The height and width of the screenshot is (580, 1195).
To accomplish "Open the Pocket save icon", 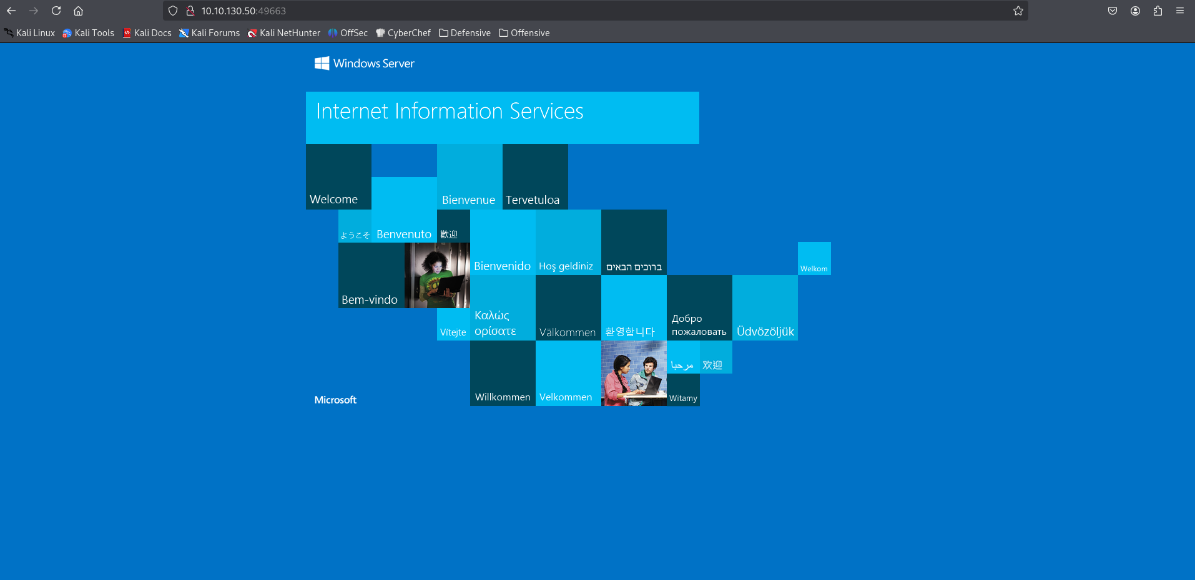I will tap(1112, 11).
